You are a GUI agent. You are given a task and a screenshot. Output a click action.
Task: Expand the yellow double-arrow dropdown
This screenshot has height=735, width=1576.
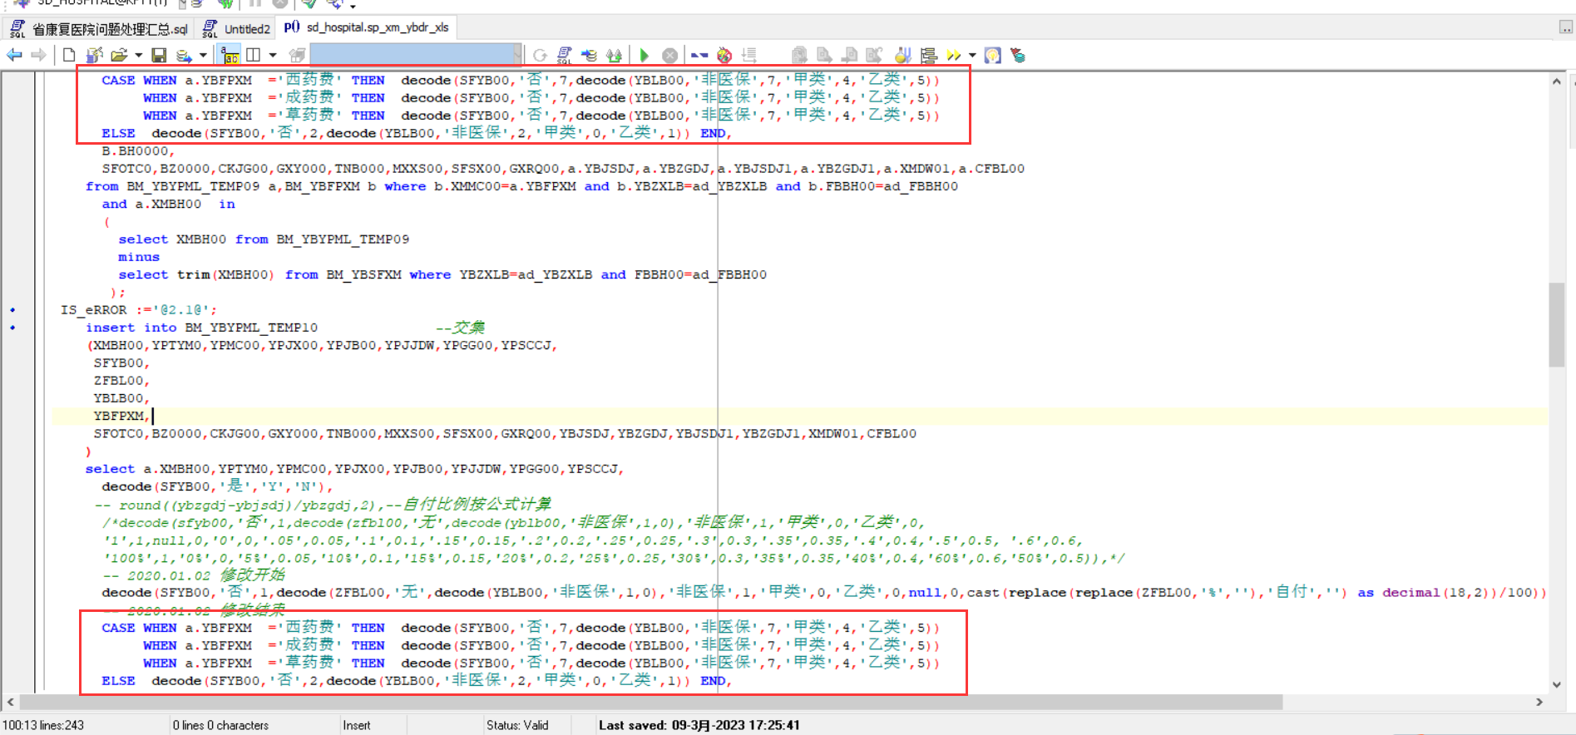point(972,56)
